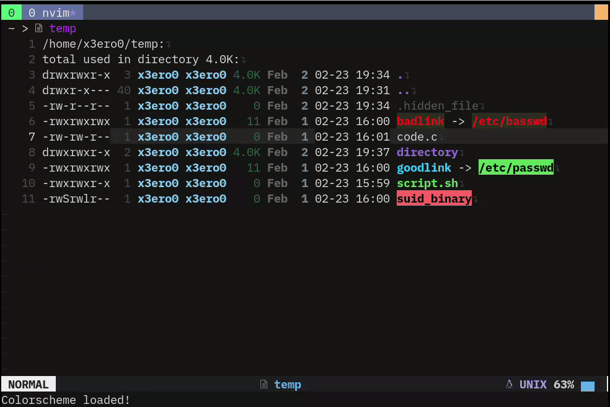Click "temp" in the winbar breadcrumb
The image size is (610, 407).
[63, 28]
